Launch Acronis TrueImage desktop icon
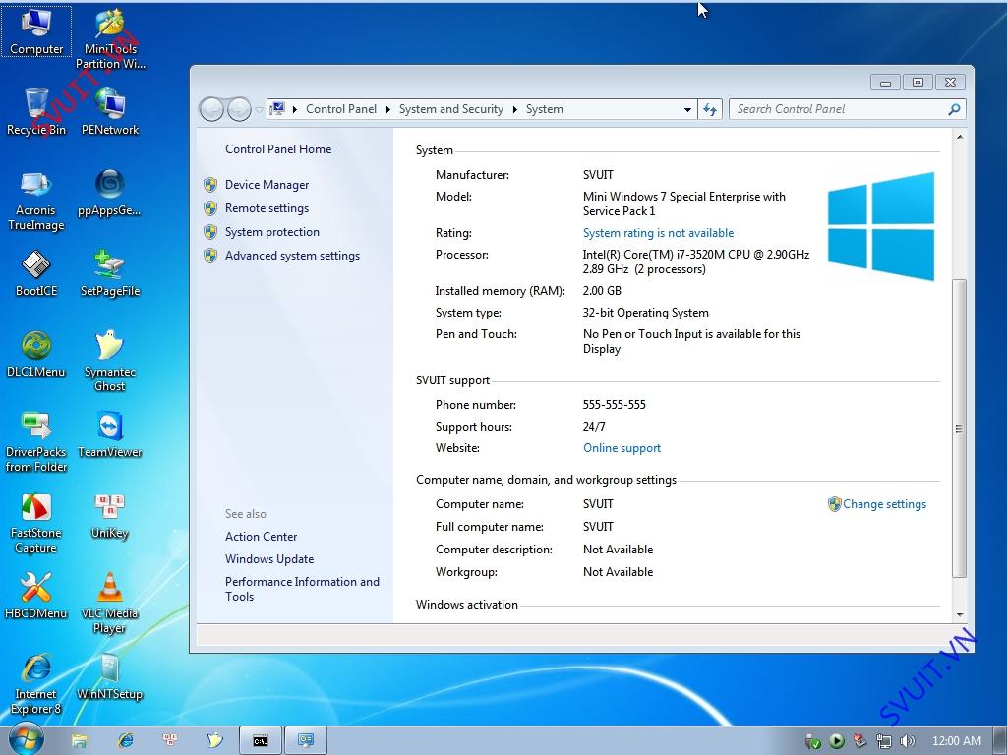 [x=36, y=200]
